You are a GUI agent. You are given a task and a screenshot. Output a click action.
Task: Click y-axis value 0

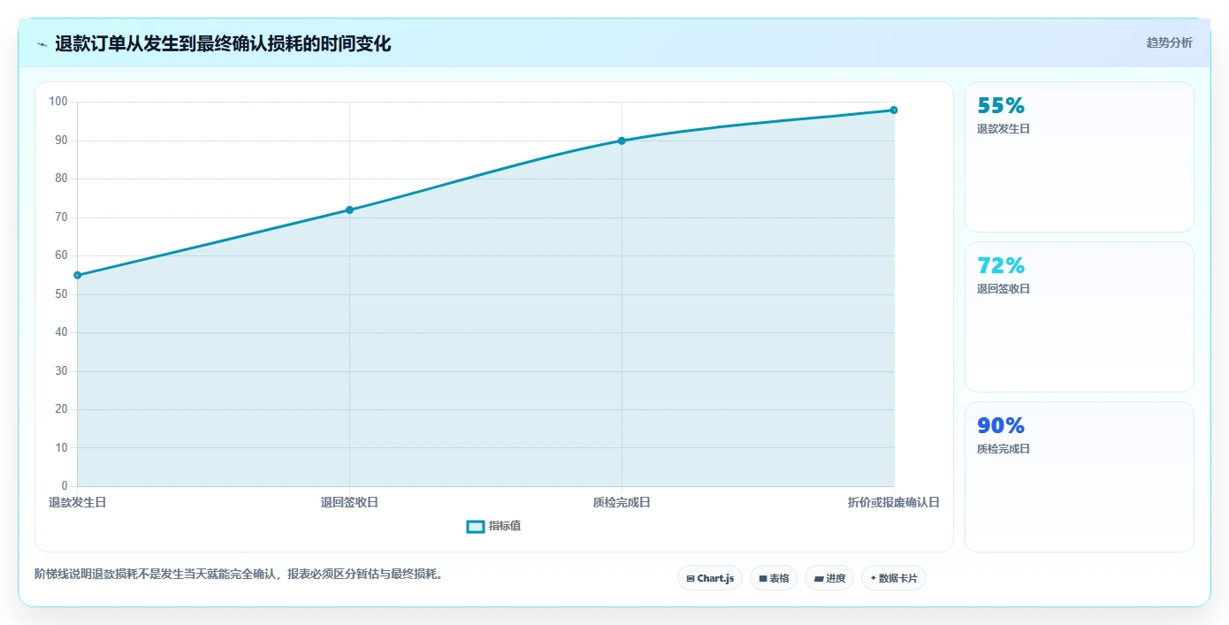[x=65, y=486]
